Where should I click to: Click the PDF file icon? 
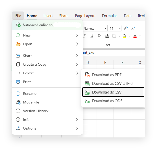(x=87, y=75)
